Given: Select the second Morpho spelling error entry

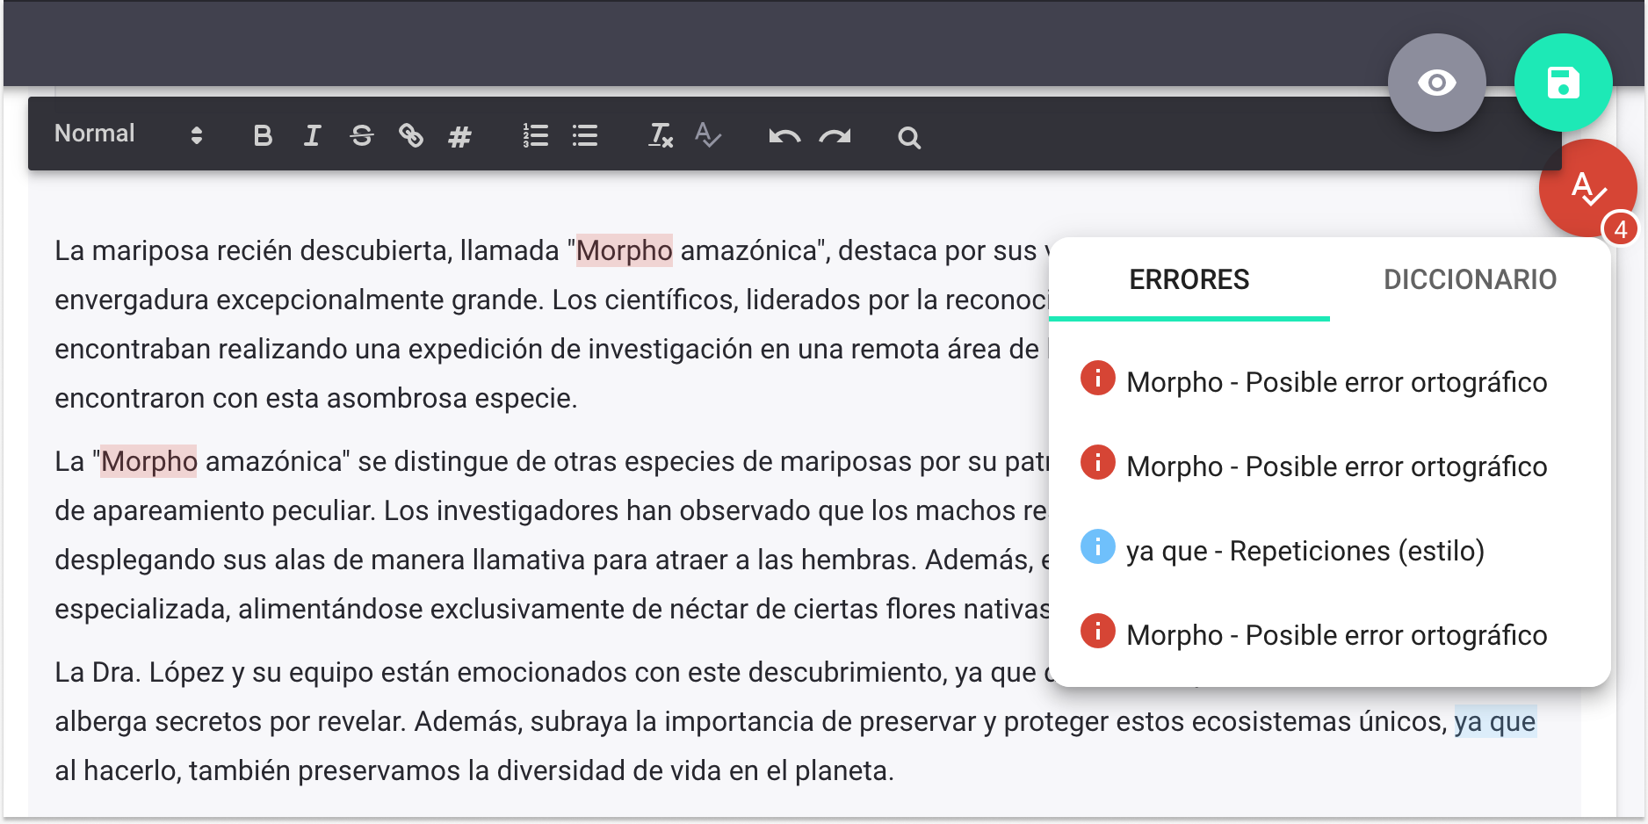Looking at the screenshot, I should (1330, 466).
